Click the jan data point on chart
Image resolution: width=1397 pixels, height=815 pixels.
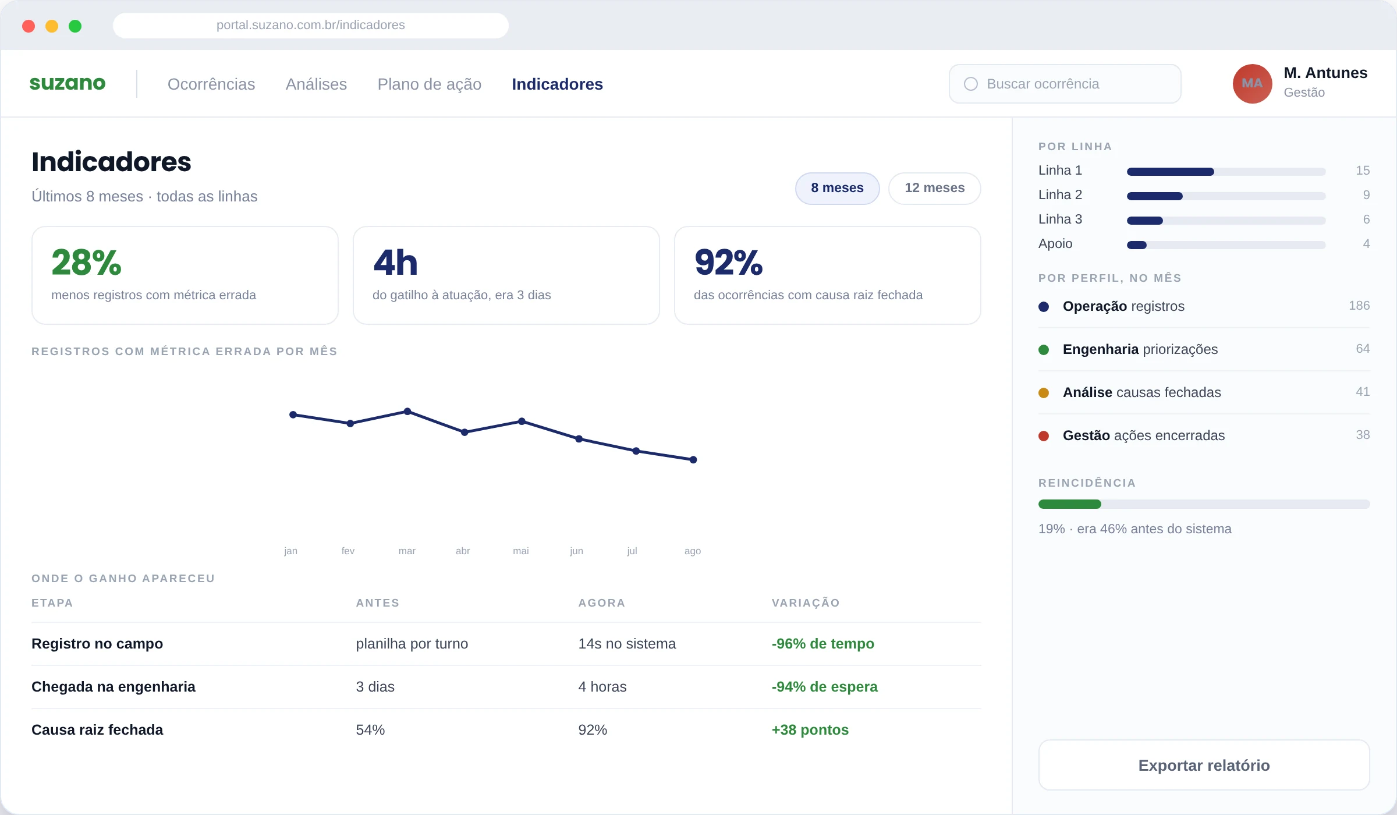click(293, 415)
